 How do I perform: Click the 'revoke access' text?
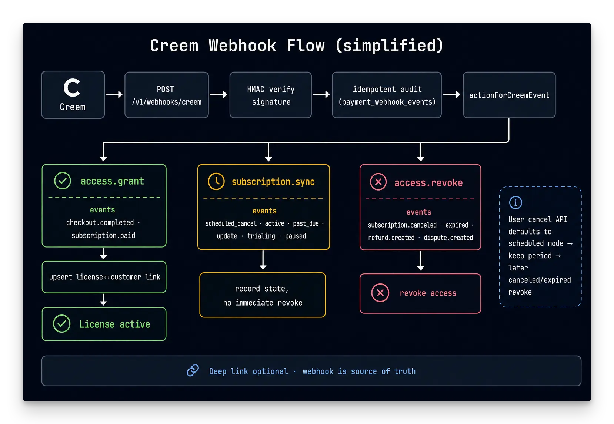[428, 293]
